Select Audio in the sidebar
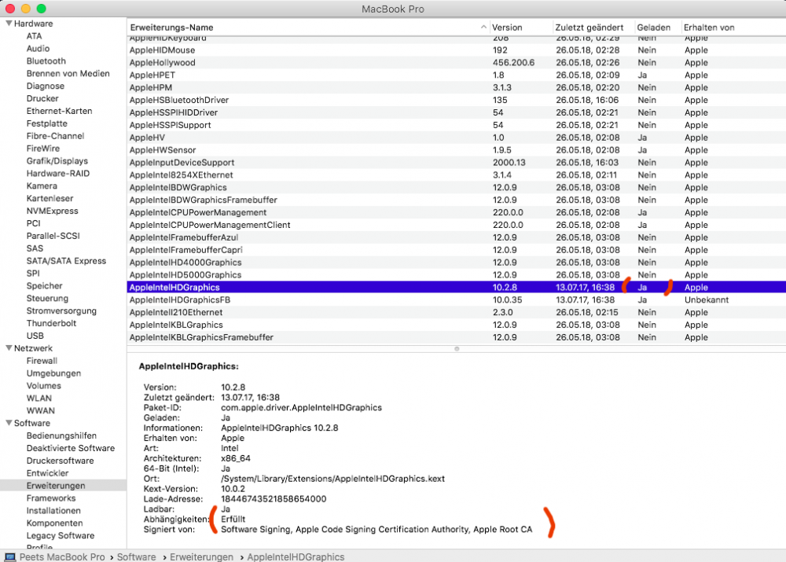Screen dimensions: 786x562 pos(38,49)
